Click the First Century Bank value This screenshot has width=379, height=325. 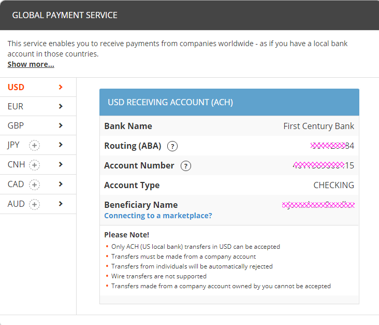pos(318,126)
